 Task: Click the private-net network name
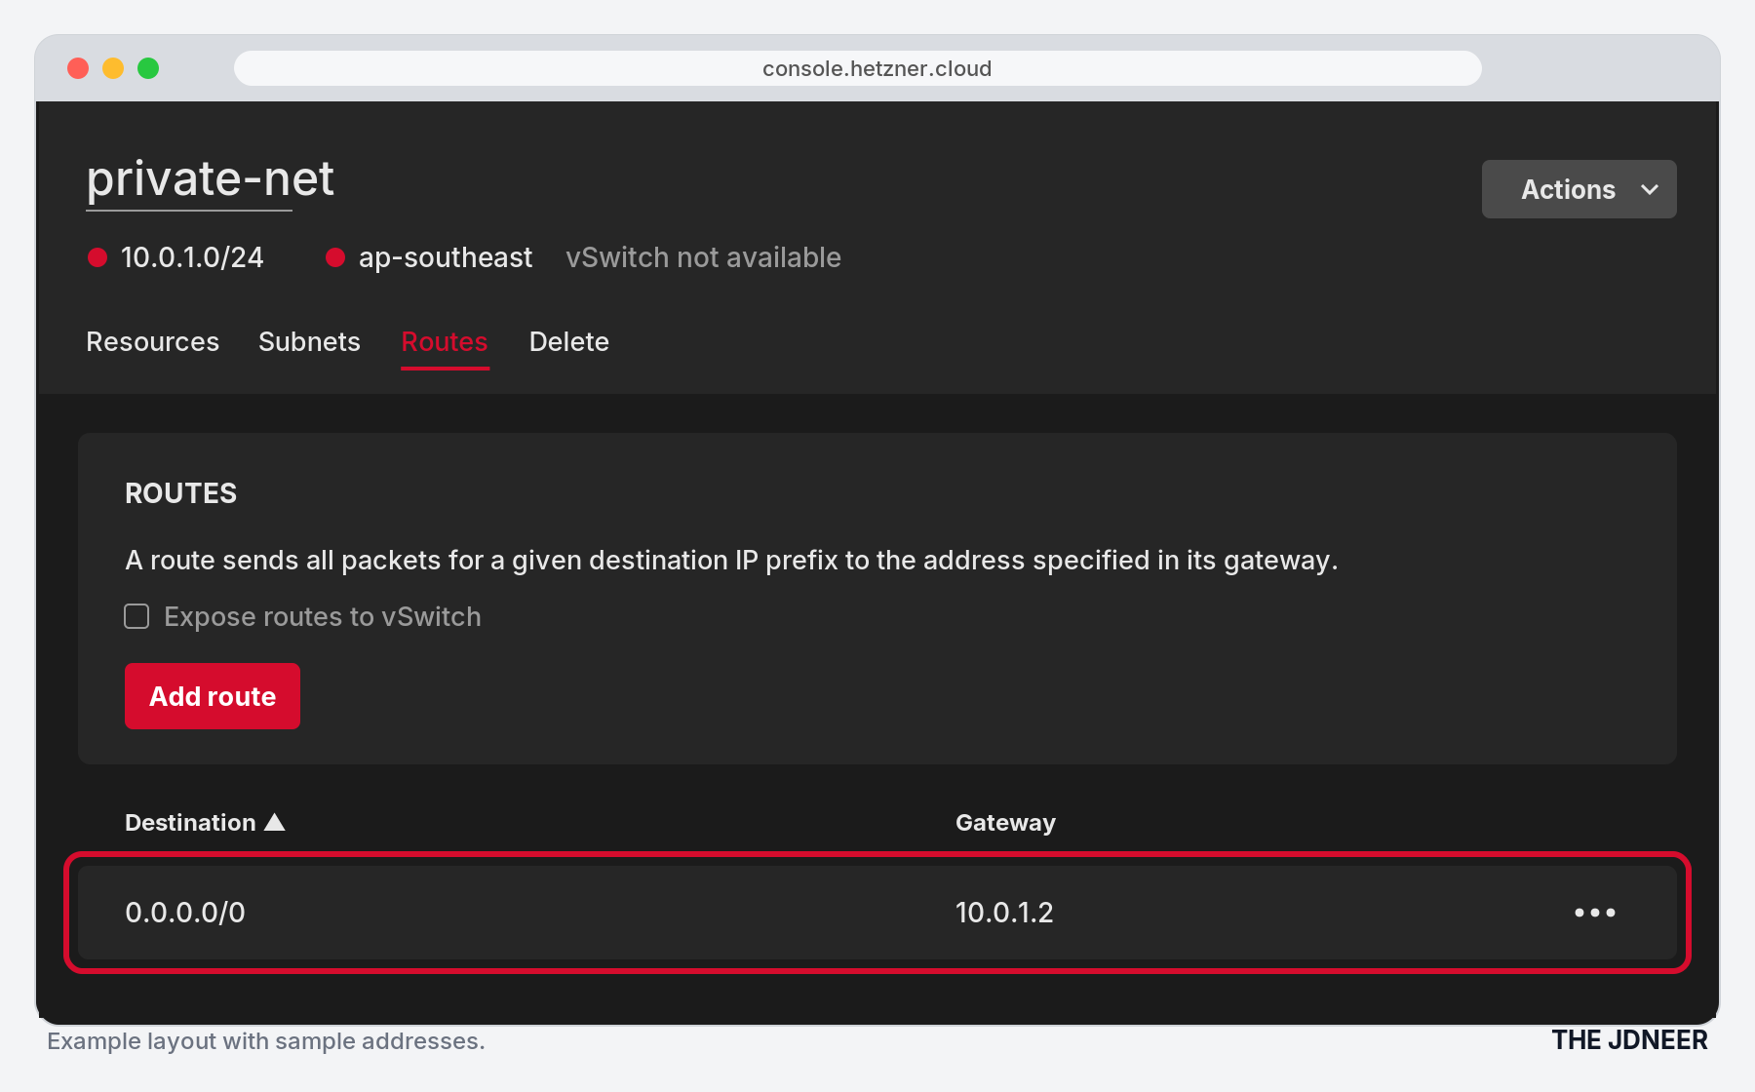tap(211, 179)
